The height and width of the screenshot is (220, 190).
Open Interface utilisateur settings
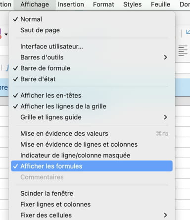coord(92,47)
